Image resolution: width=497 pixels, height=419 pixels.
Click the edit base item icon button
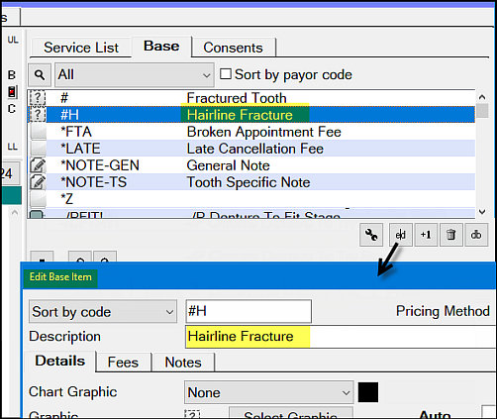(401, 235)
